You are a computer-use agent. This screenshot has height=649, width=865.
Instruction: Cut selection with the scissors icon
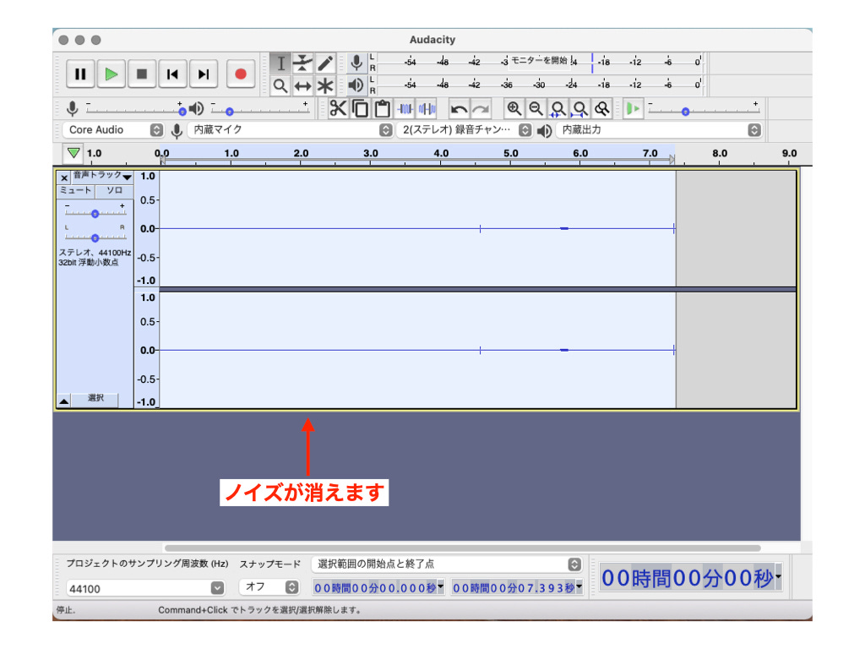point(338,109)
